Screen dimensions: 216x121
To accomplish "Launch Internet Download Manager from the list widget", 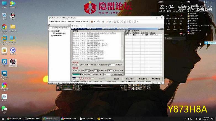I will click(197, 11).
